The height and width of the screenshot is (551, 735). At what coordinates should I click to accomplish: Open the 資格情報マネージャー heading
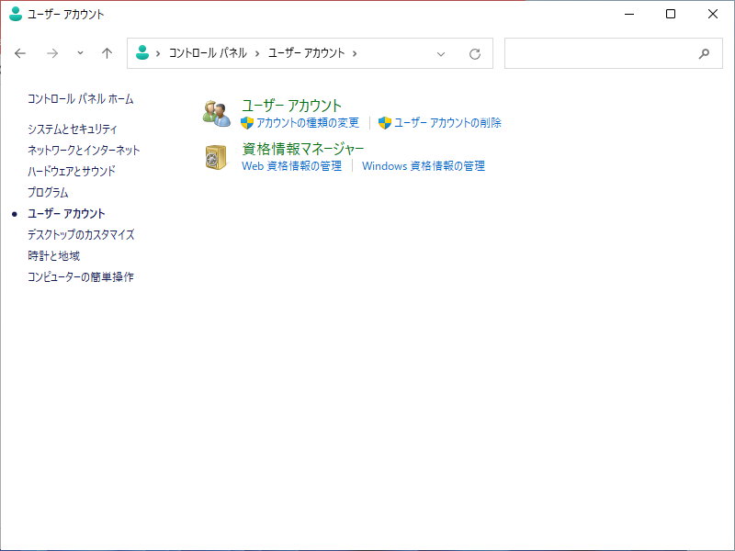[303, 149]
